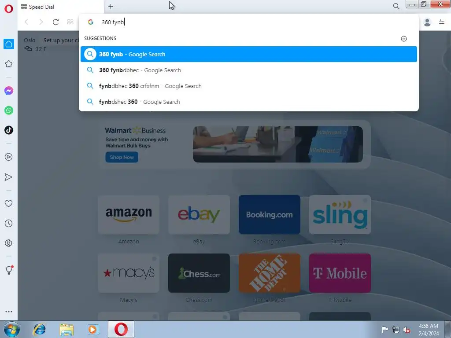Image resolution: width=451 pixels, height=338 pixels.
Task: Click the SUGGESTIONS heading label
Action: coord(100,38)
